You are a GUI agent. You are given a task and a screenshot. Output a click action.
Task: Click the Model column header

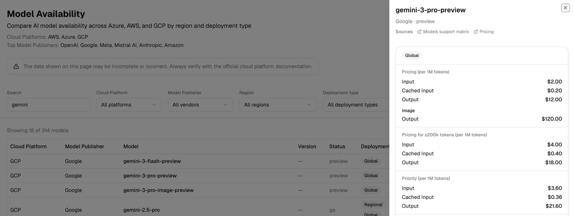click(x=131, y=146)
